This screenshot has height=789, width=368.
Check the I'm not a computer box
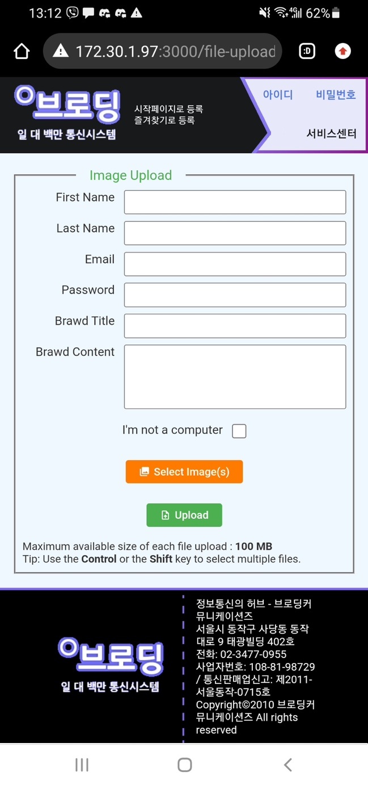click(x=239, y=431)
